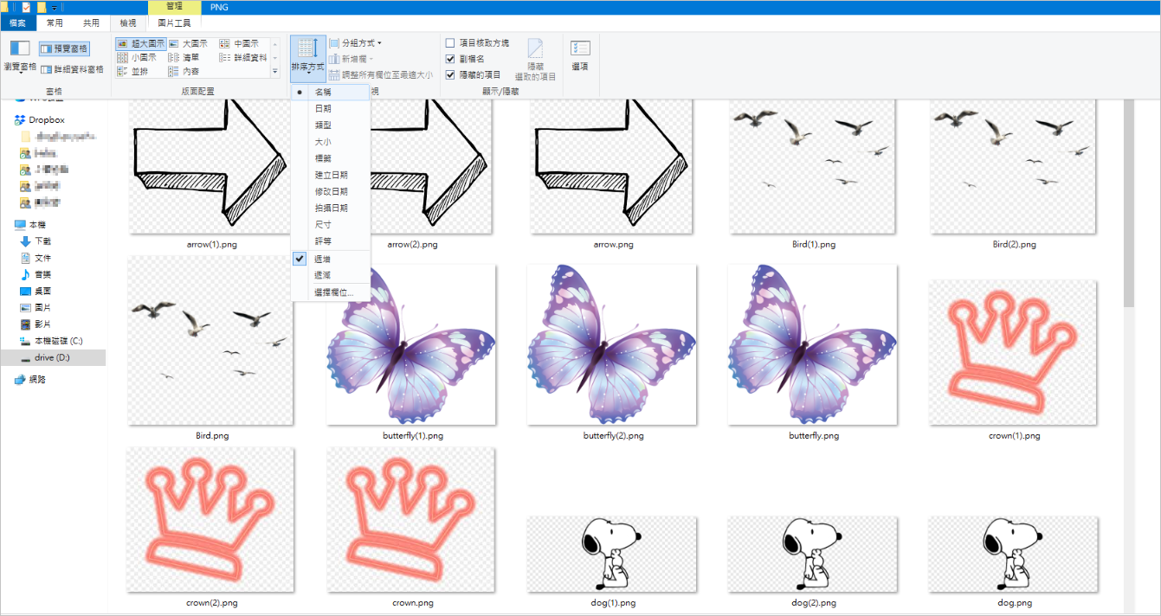This screenshot has width=1161, height=616.
Task: Switch layout to 詳細資料 details view
Action: tap(243, 57)
